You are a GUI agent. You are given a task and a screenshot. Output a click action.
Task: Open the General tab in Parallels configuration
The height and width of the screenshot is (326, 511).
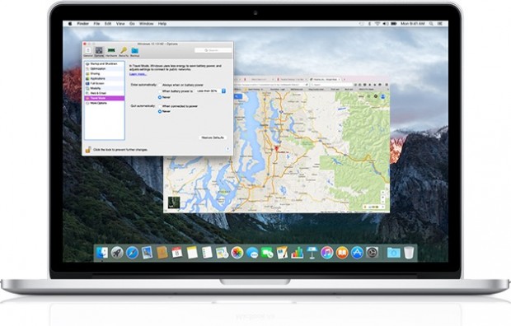(88, 52)
